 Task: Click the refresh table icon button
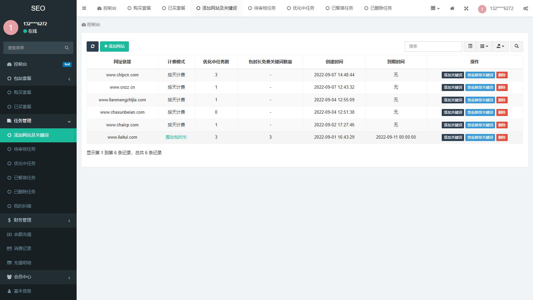pos(93,46)
